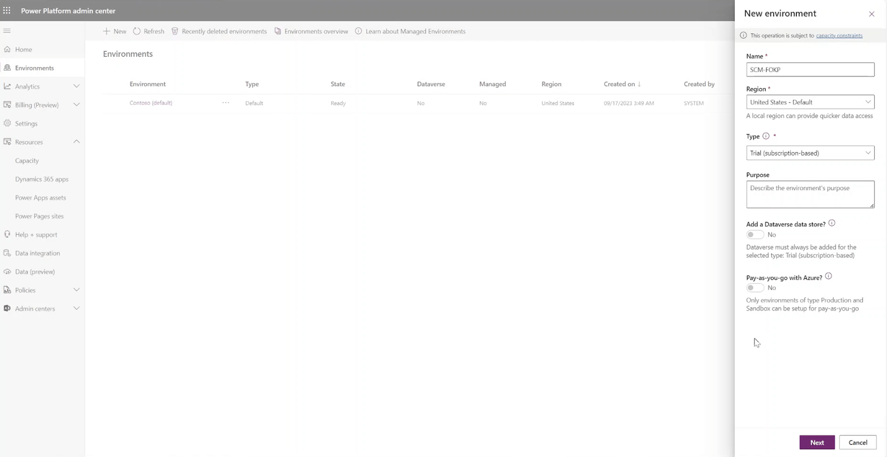Select the Data integration icon
The image size is (887, 457).
[7, 253]
